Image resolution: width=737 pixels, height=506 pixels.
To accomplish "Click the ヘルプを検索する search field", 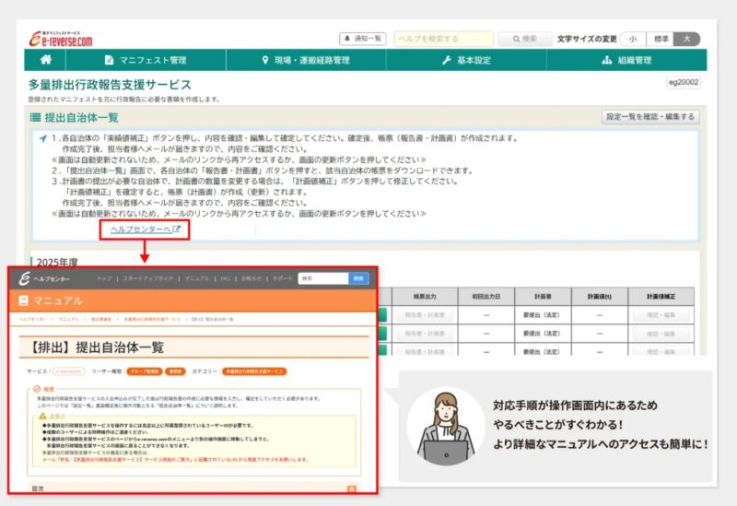I will [444, 39].
